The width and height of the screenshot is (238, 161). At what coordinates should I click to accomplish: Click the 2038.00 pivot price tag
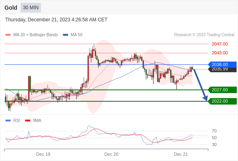[222, 64]
